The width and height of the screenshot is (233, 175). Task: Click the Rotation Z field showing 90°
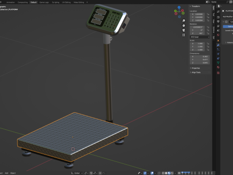197,34
